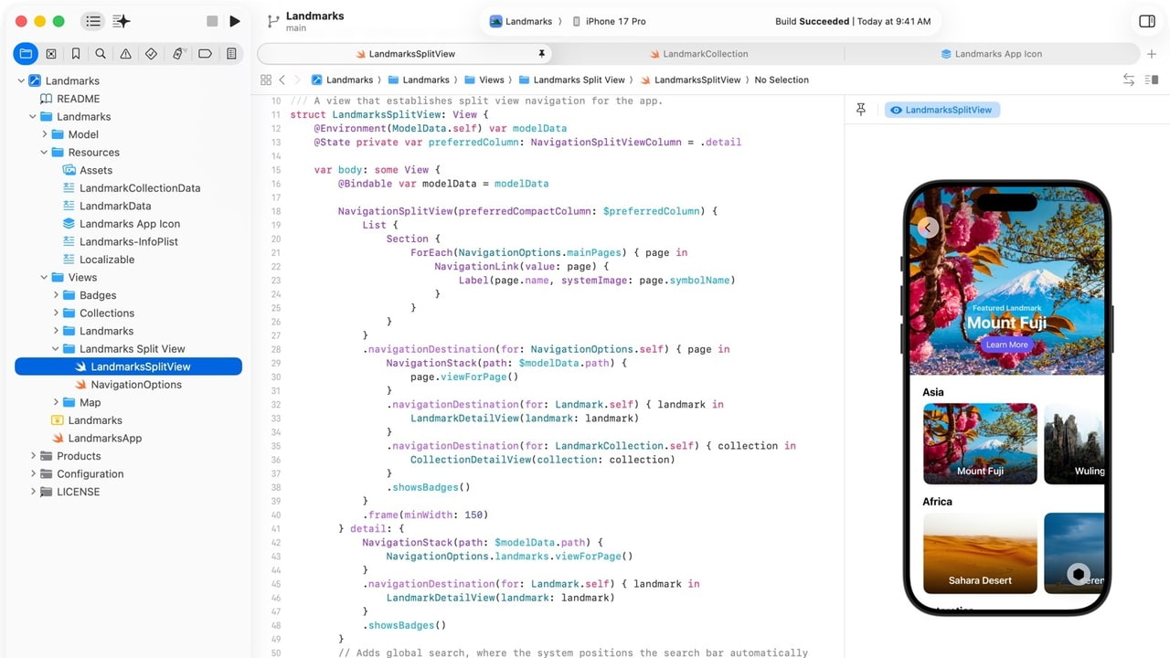Expand the Products folder

tap(33, 456)
